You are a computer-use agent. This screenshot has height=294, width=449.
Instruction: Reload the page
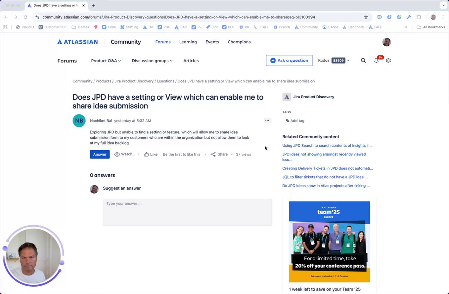[25, 17]
